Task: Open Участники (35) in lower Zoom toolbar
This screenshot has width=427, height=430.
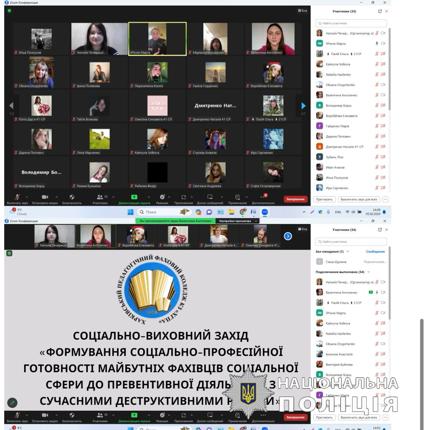Action: click(100, 417)
